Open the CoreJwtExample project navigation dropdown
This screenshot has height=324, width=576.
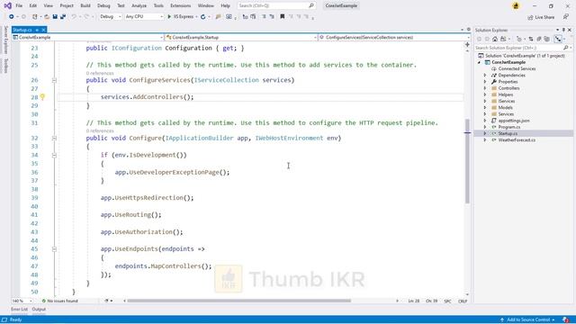pos(87,38)
